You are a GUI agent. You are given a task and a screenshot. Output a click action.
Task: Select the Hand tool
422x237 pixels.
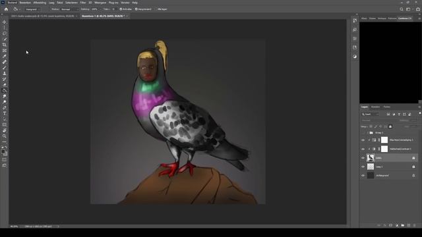[x=5, y=130]
